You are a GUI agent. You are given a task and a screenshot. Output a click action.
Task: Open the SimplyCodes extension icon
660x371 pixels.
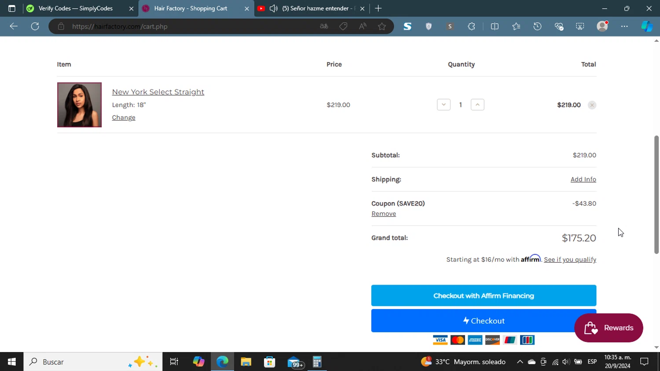point(407,26)
